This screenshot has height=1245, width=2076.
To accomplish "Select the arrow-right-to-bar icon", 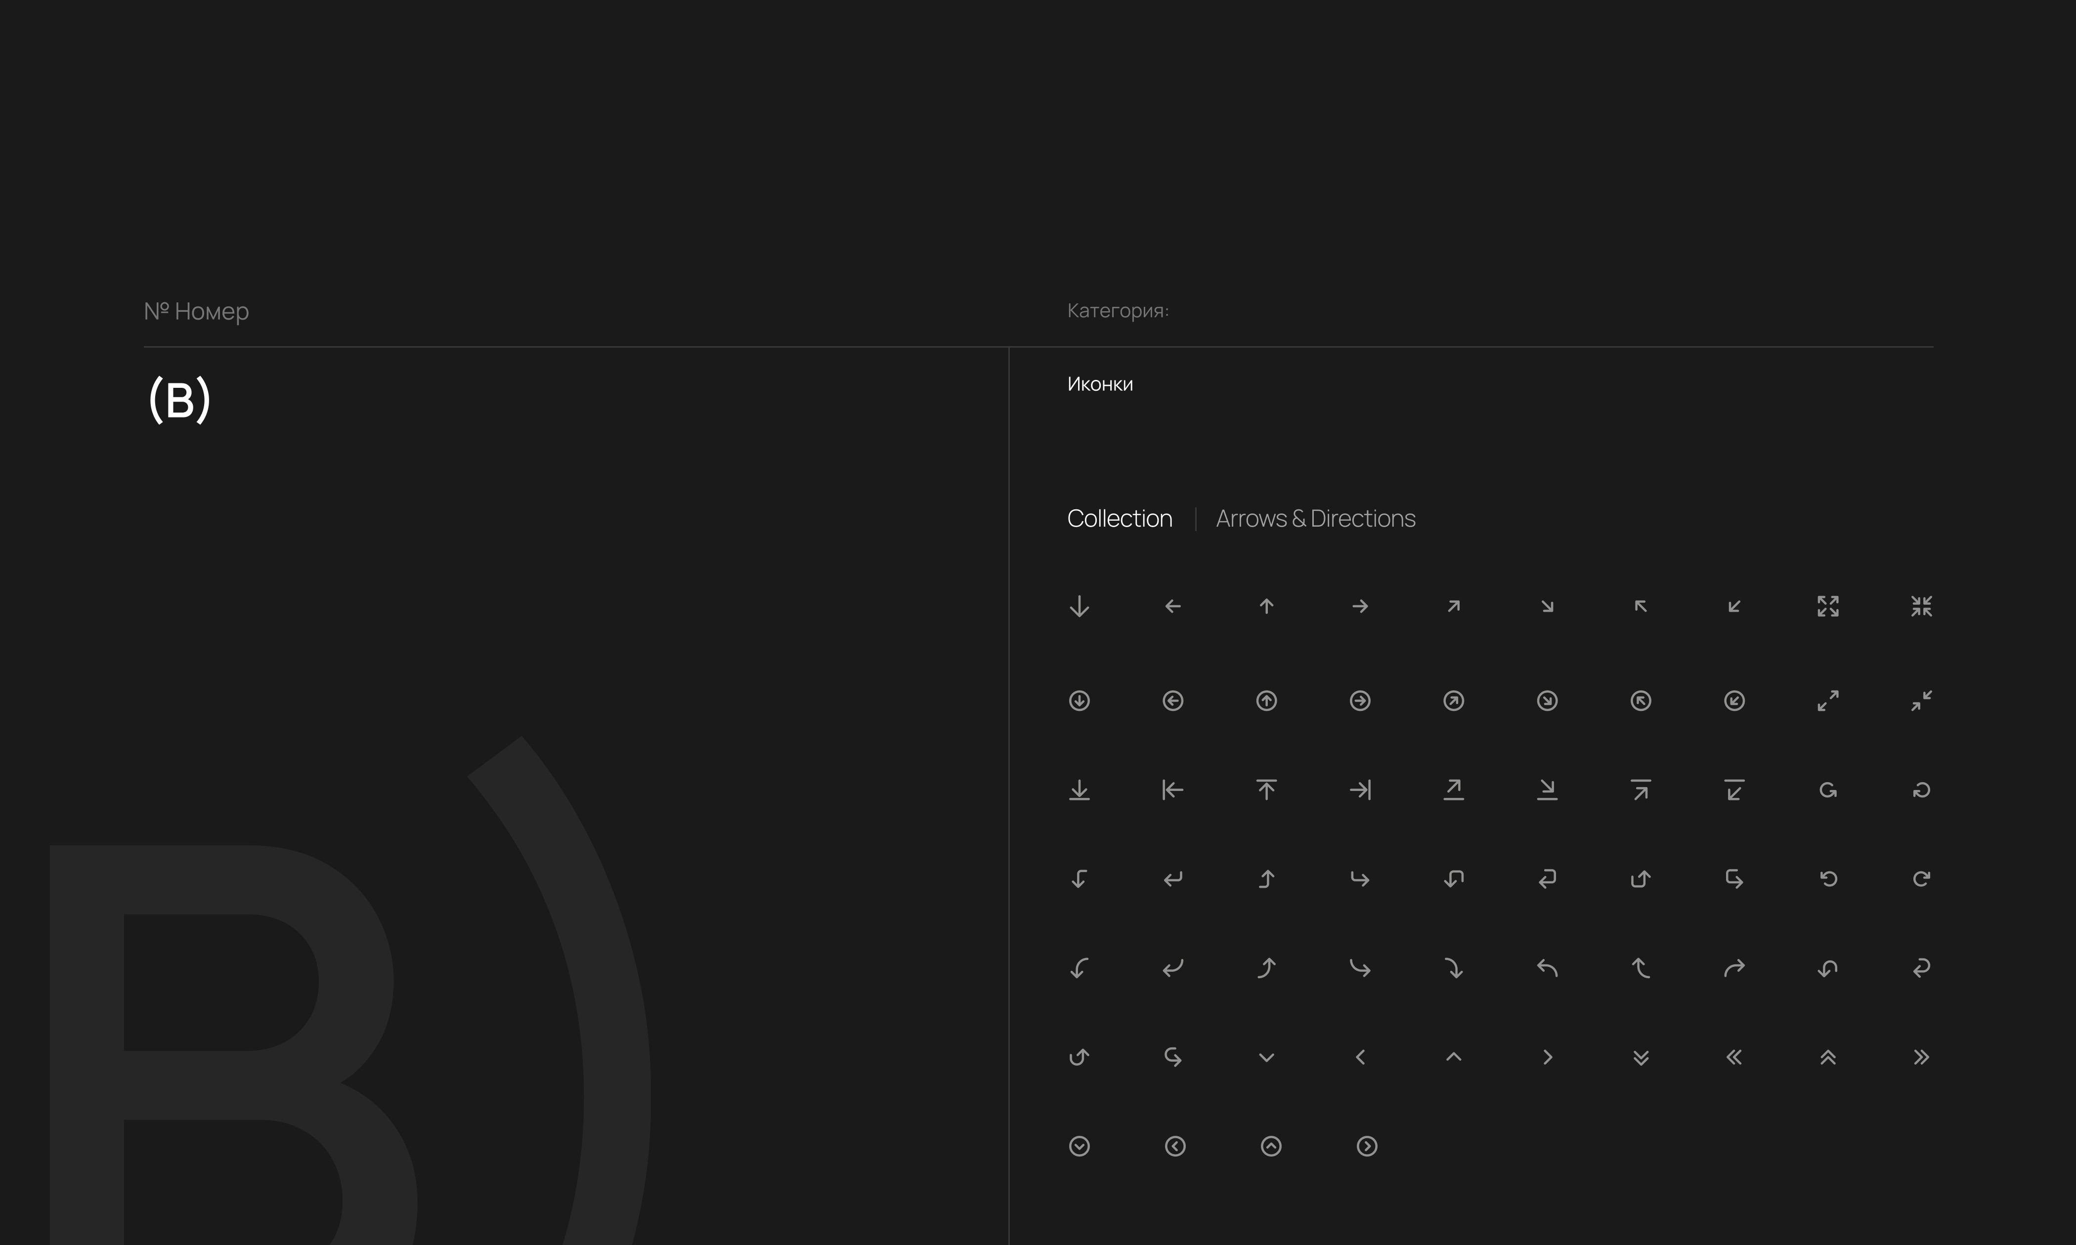I will [x=1360, y=789].
